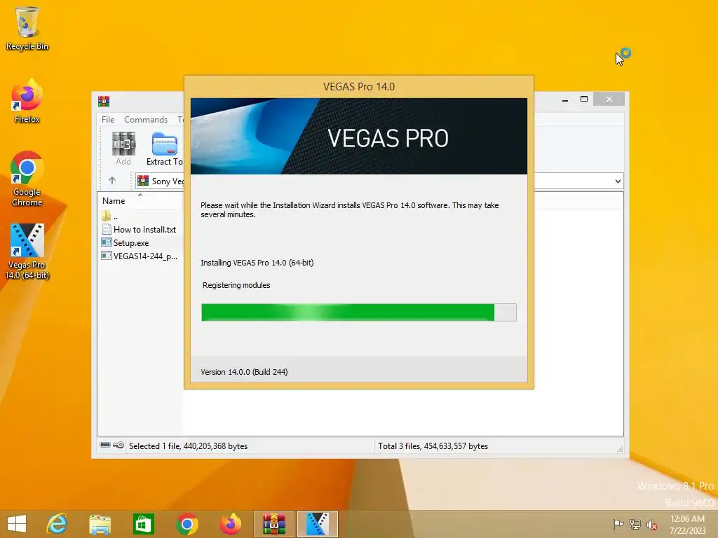Select Setup.exe in the archive list

click(126, 243)
